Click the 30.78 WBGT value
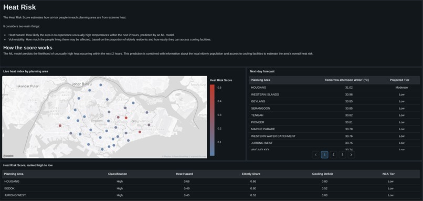 click(x=349, y=129)
